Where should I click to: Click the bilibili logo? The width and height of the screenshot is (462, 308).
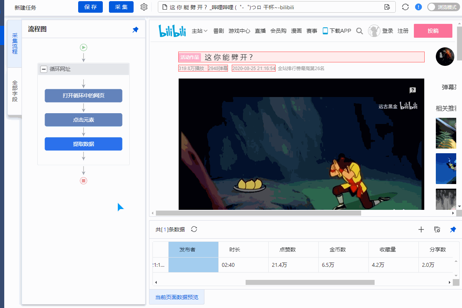[x=172, y=31]
